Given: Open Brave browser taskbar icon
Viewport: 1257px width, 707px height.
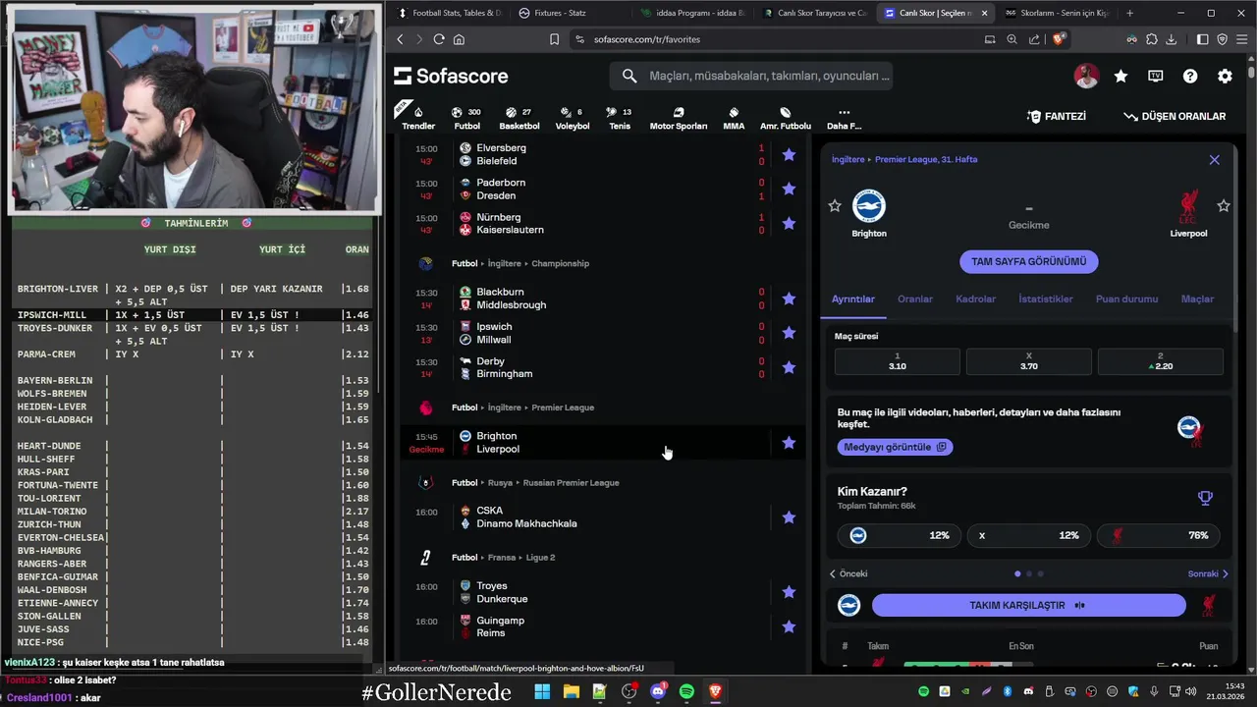Looking at the screenshot, I should [715, 691].
